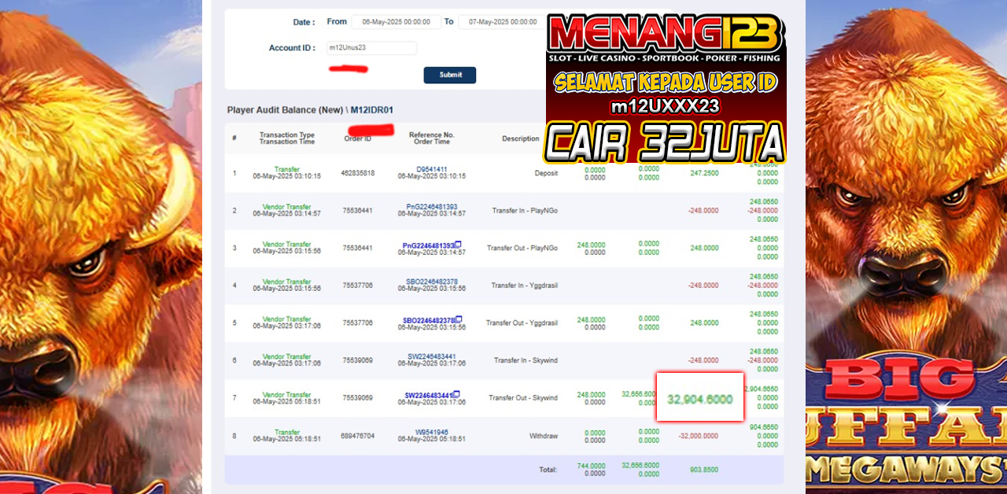Select the 'Date :' label
This screenshot has height=494, width=1007.
click(303, 22)
